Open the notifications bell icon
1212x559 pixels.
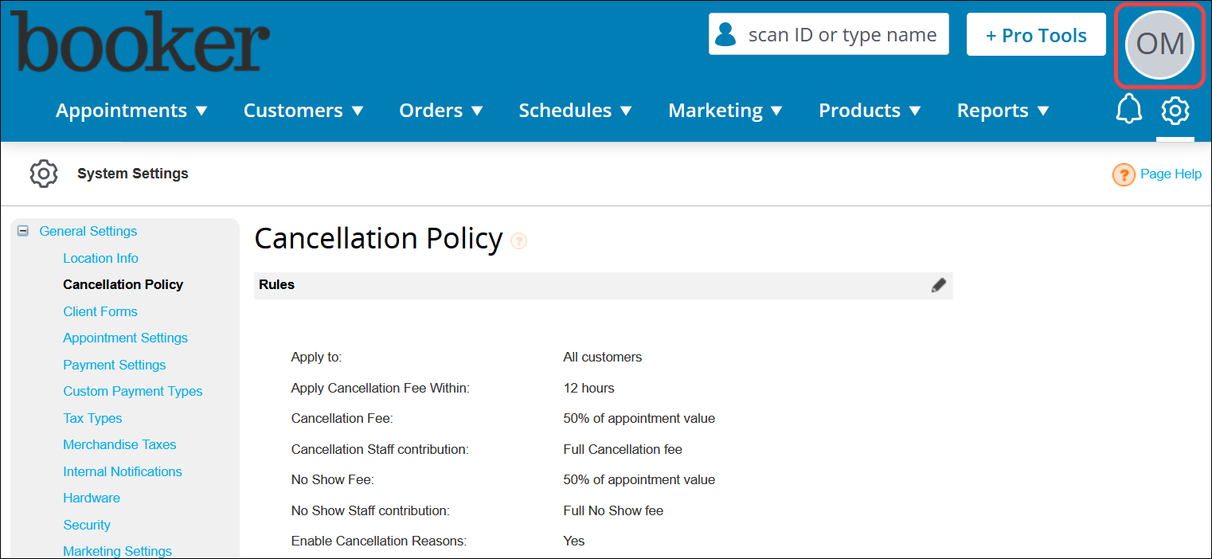pyautogui.click(x=1129, y=111)
